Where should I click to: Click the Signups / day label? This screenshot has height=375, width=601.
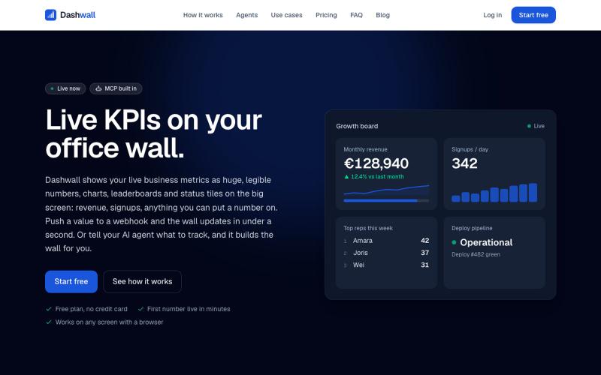pos(470,149)
